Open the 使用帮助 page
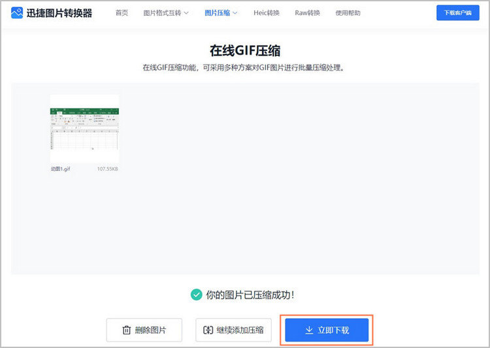Screen dimensions: 490x348 click(x=348, y=13)
